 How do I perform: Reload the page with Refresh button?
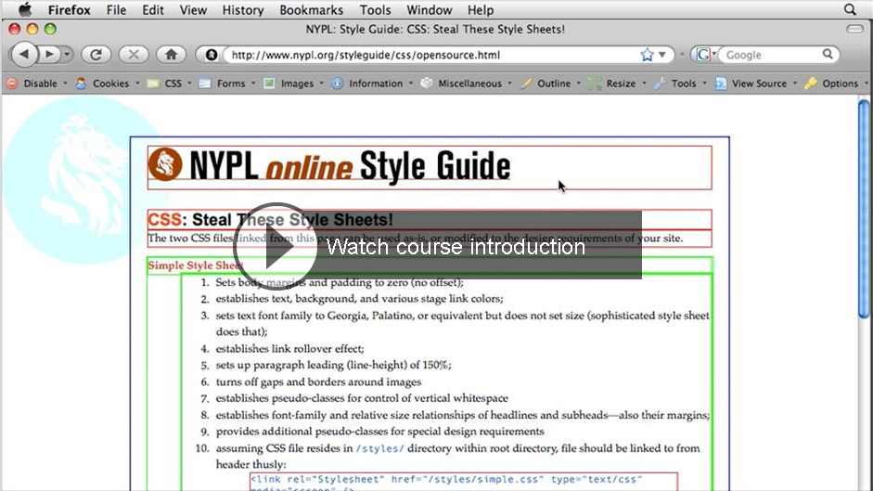(x=96, y=54)
